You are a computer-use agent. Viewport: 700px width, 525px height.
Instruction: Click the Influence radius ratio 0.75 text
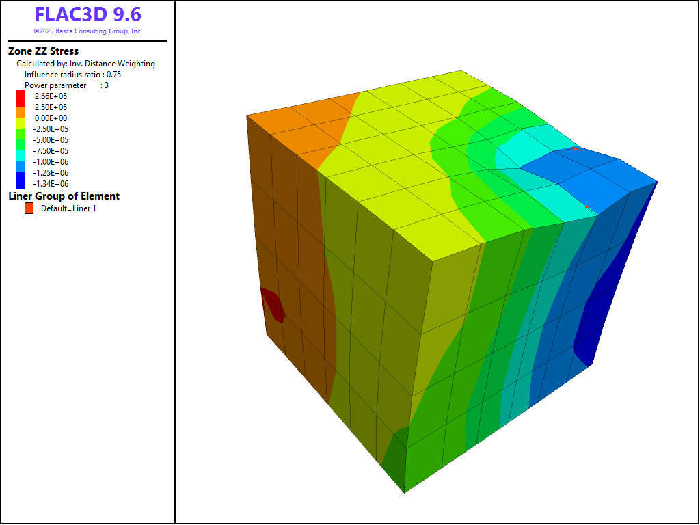click(x=72, y=75)
